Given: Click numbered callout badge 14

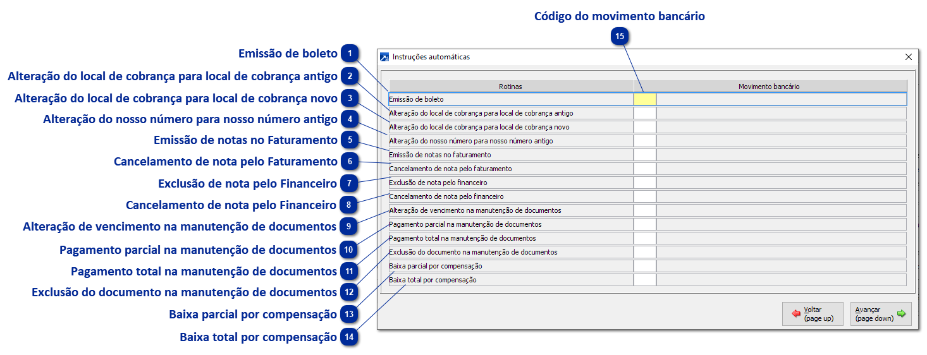Looking at the screenshot, I should [x=349, y=337].
